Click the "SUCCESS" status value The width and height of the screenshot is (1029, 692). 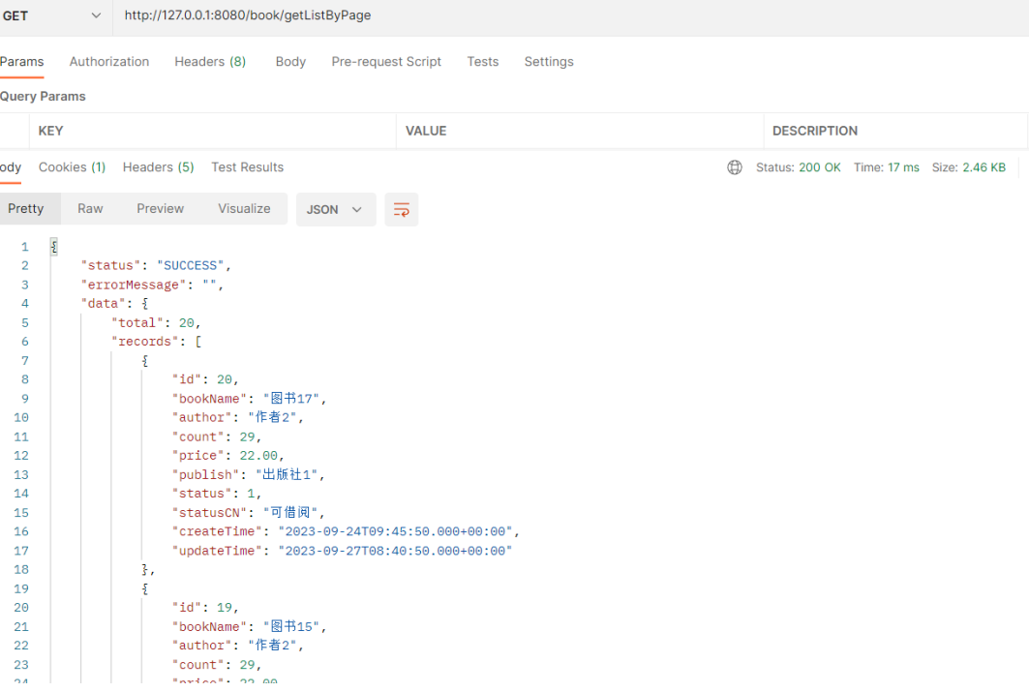pyautogui.click(x=191, y=265)
